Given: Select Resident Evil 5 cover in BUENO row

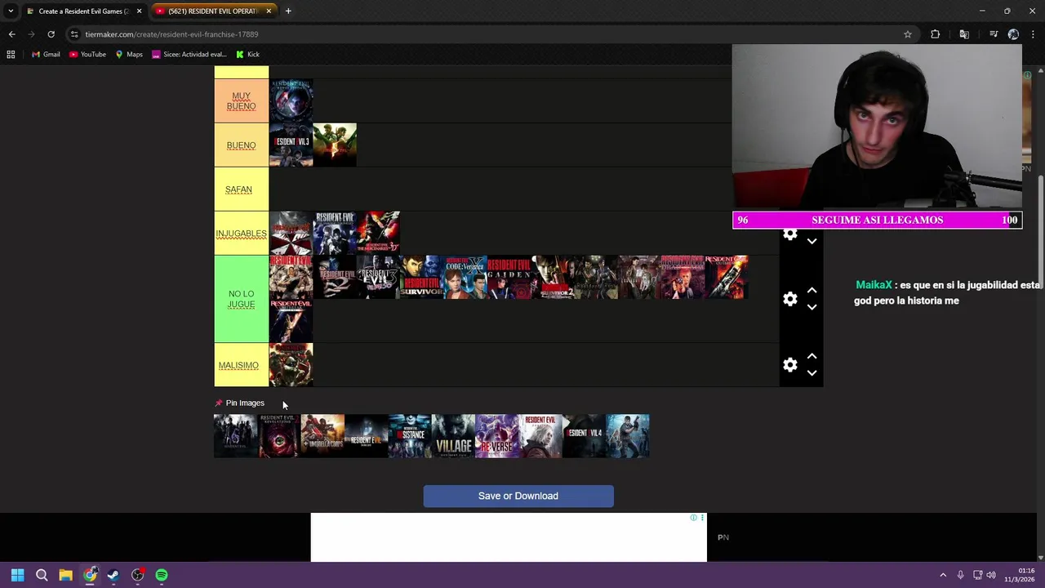Looking at the screenshot, I should (x=335, y=145).
